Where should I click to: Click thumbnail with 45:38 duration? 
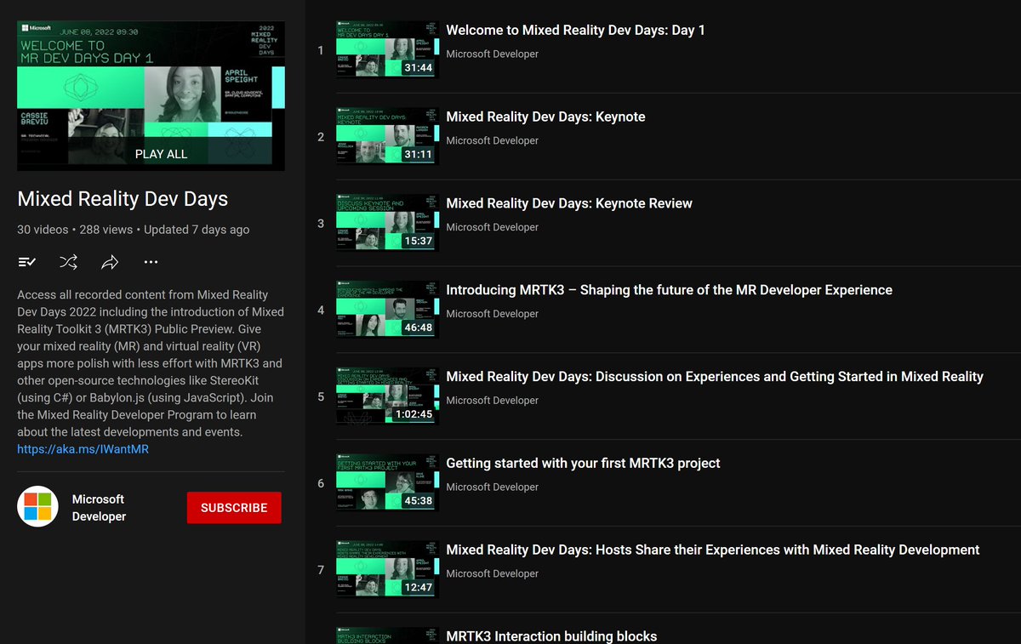coord(387,483)
